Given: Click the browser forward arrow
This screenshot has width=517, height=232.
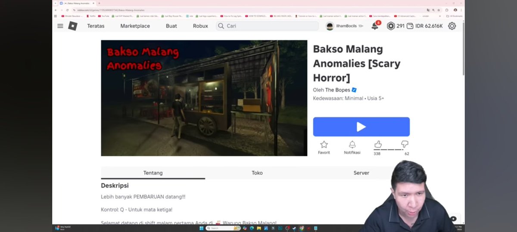Looking at the screenshot, I should (61, 10).
